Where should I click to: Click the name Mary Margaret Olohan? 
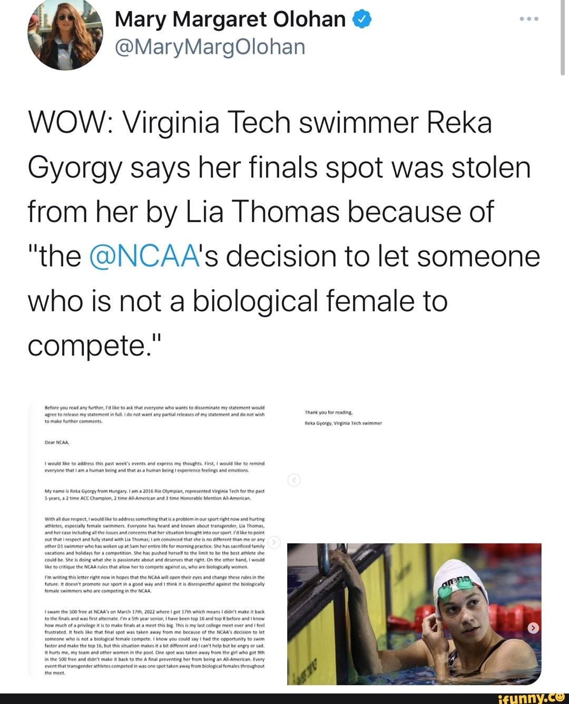(227, 19)
